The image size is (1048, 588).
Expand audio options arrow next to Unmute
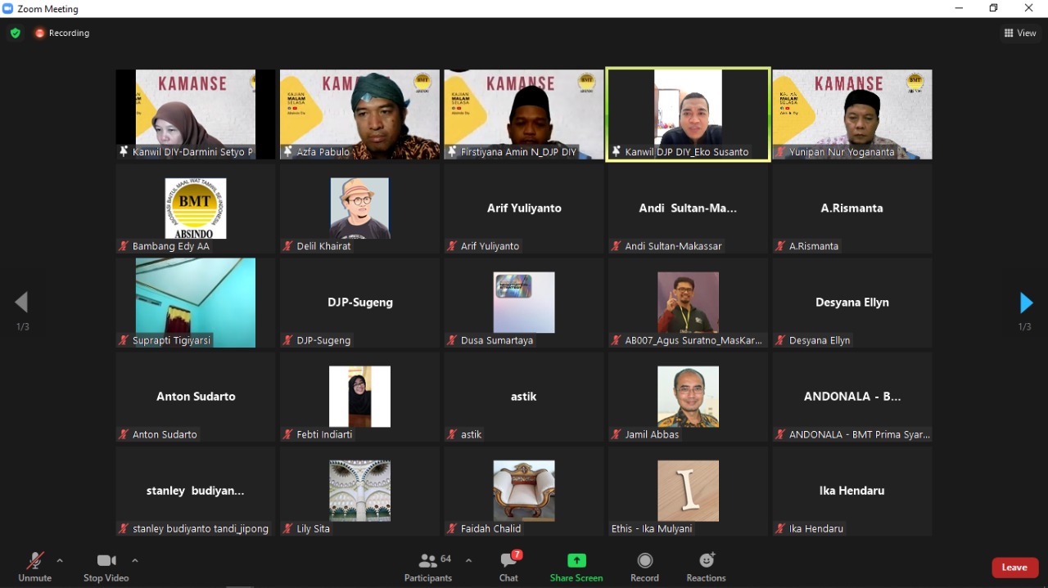(60, 561)
